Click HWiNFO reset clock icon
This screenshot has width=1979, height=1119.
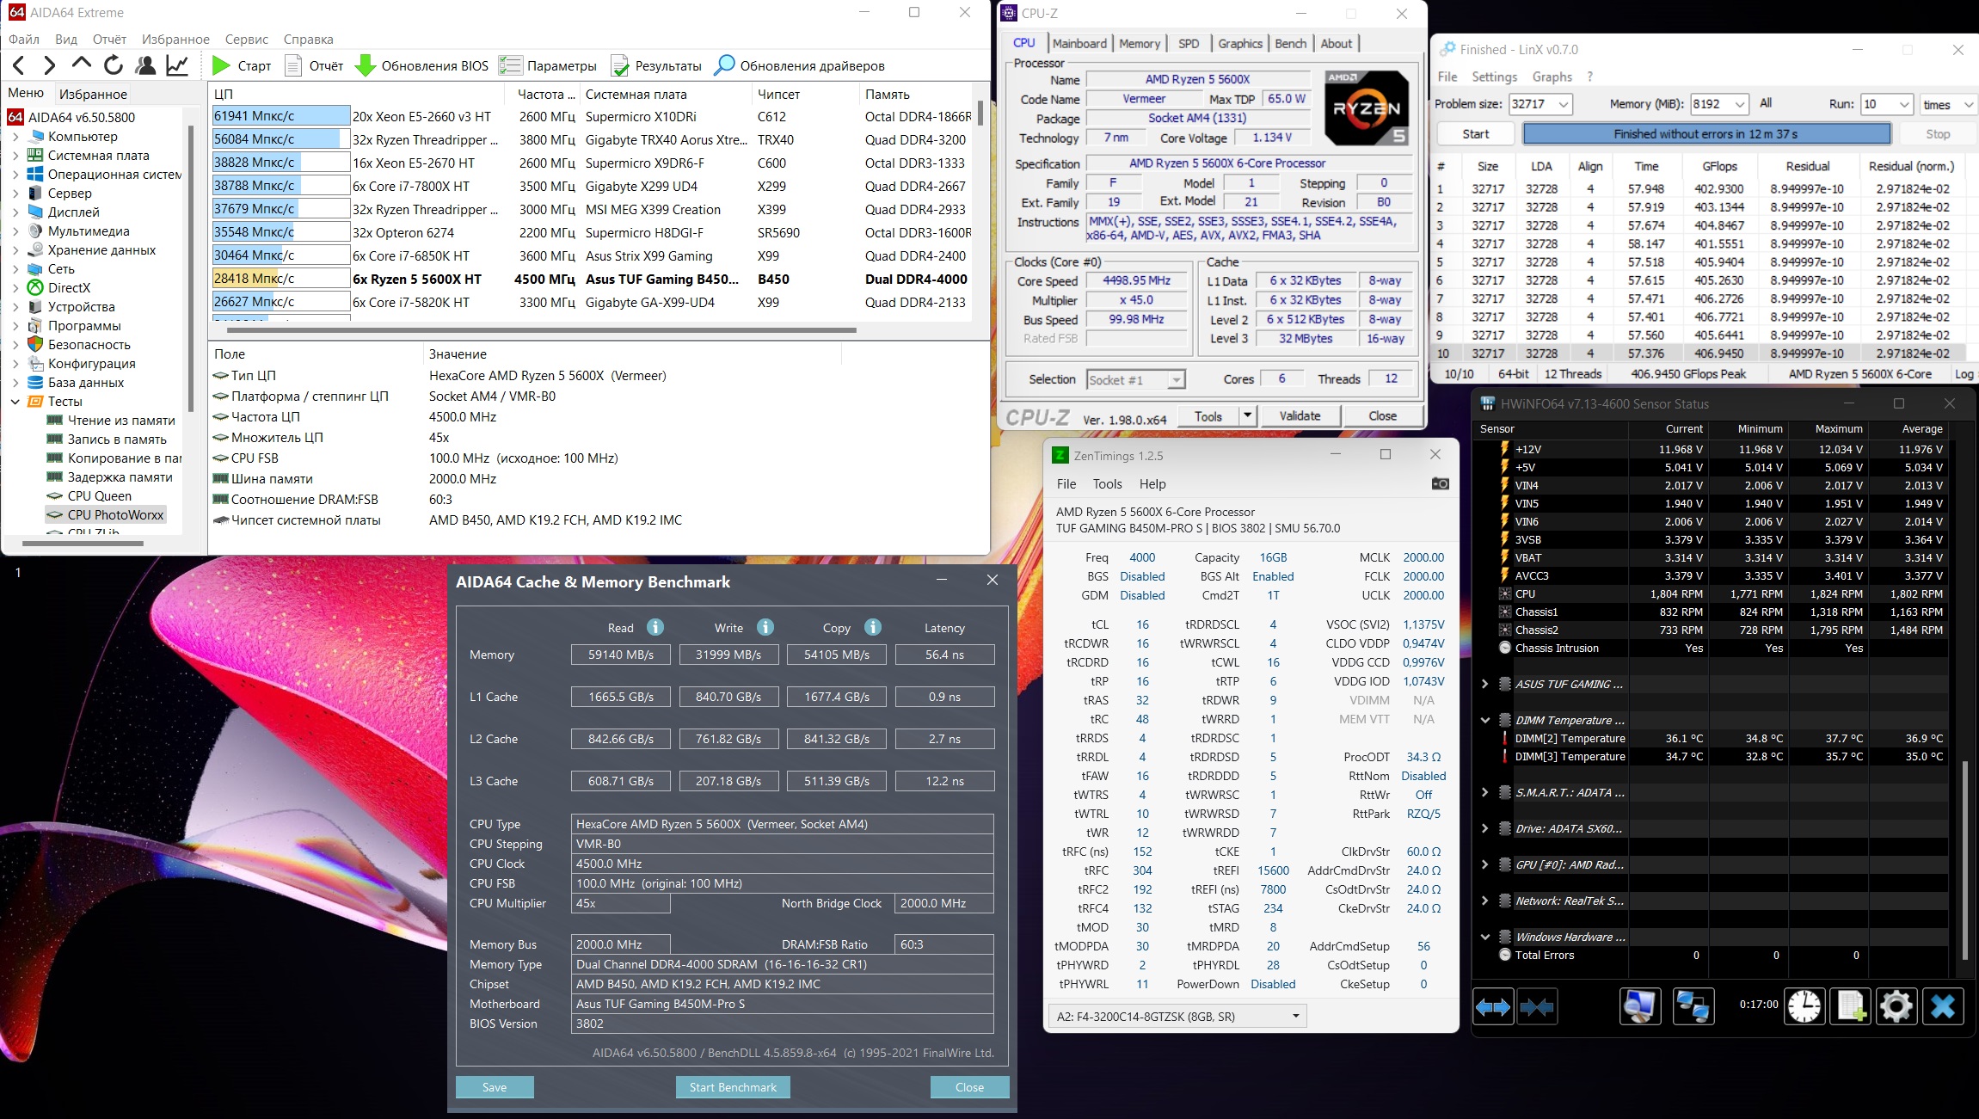(1804, 1006)
